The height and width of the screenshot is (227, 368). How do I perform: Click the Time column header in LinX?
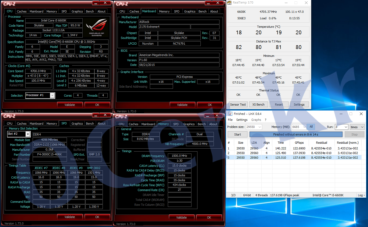[281, 143]
